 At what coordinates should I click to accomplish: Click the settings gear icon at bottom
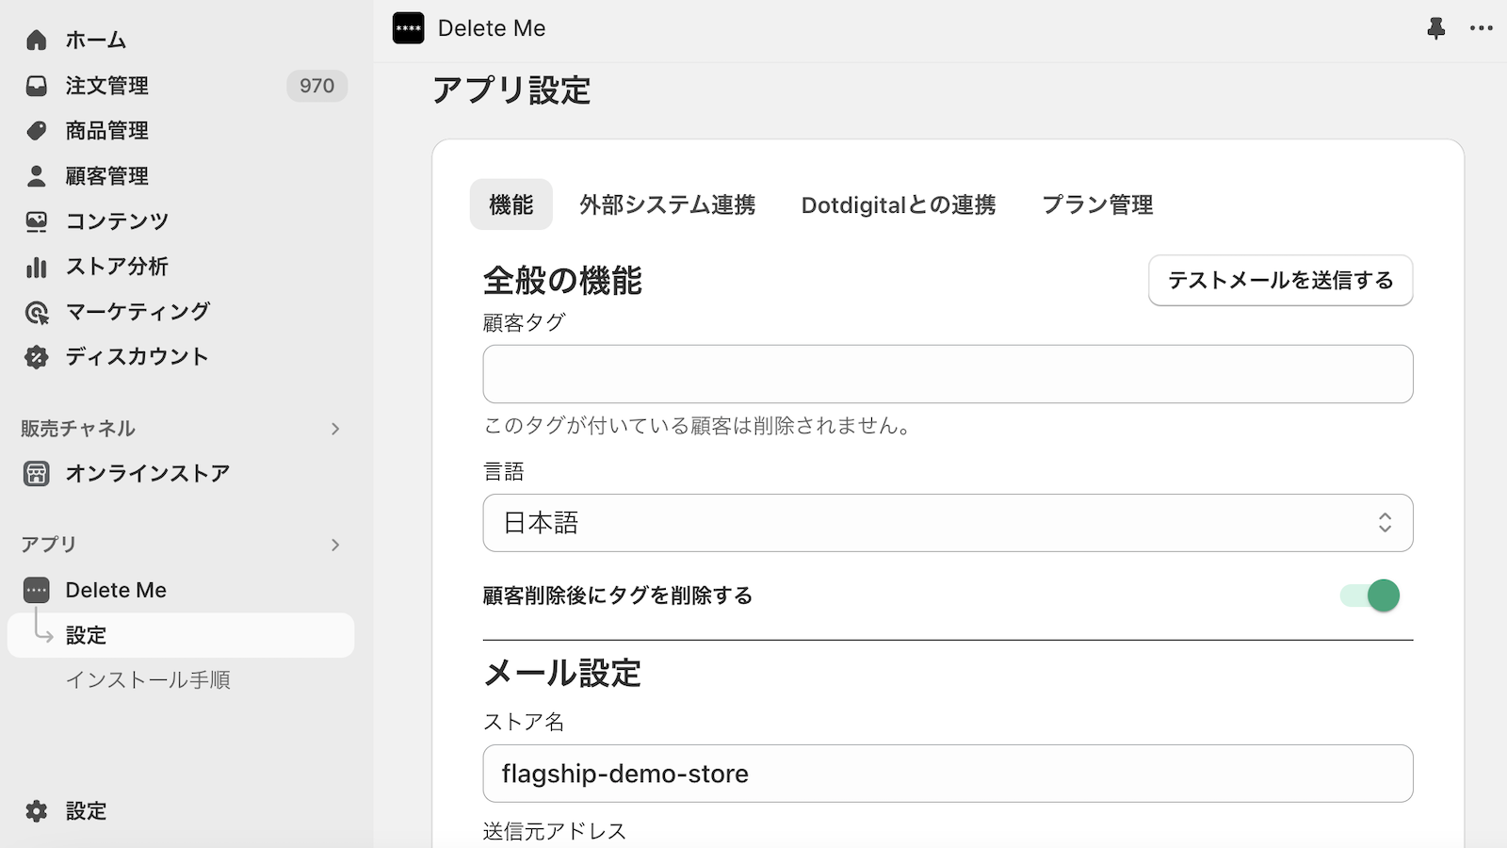(x=36, y=811)
